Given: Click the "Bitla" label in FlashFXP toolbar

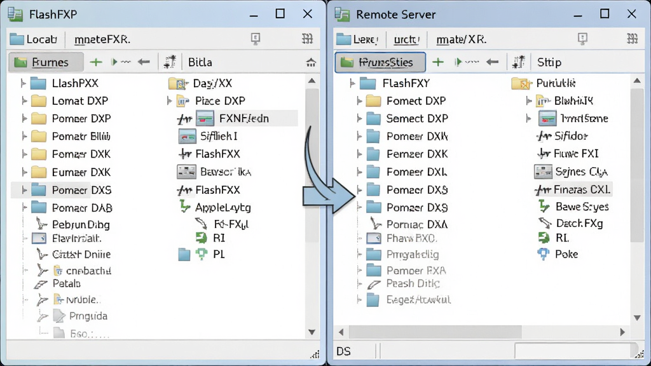Looking at the screenshot, I should [200, 62].
